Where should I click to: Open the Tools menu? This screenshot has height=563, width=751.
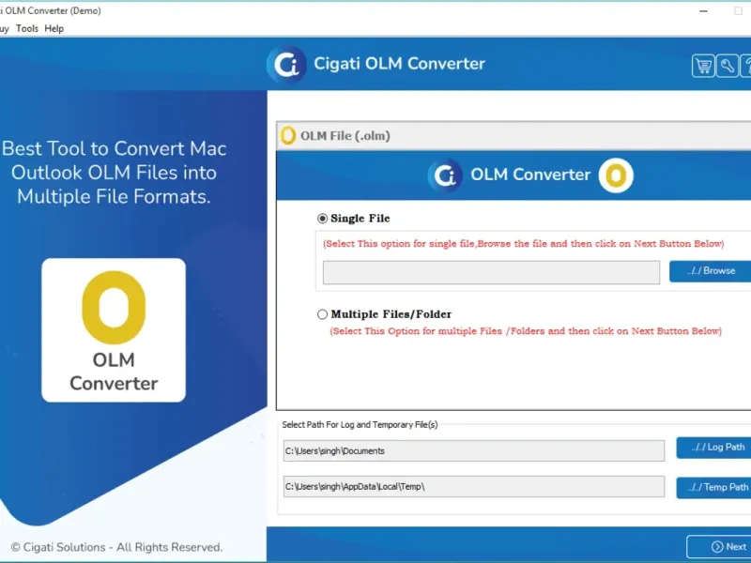point(27,28)
